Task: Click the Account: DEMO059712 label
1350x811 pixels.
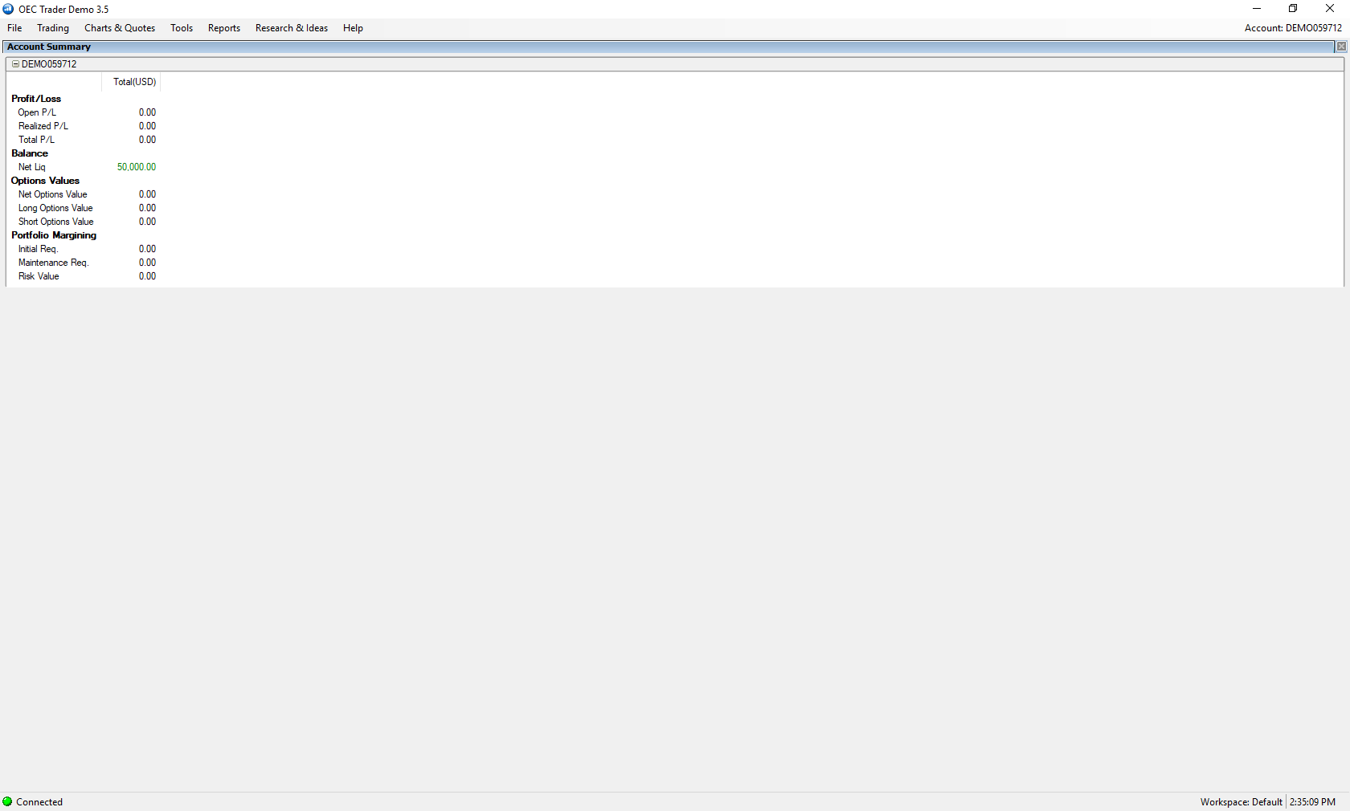Action: [x=1293, y=28]
